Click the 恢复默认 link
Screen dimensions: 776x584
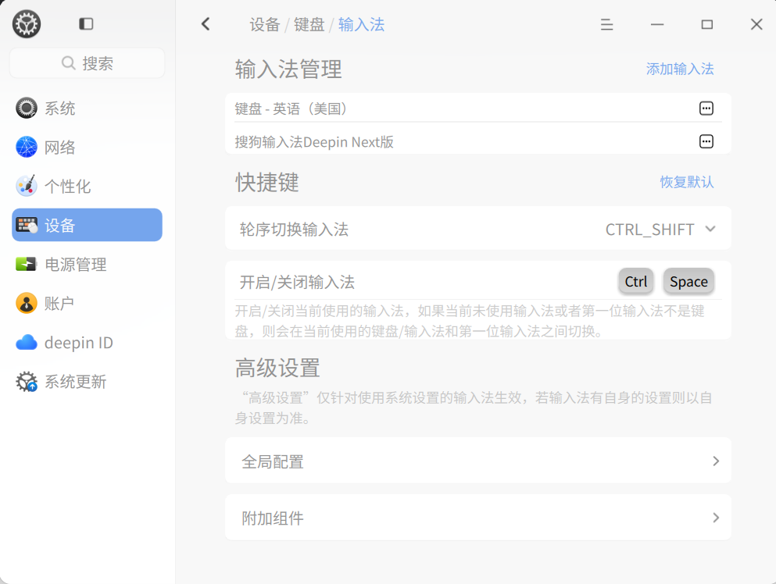pos(687,182)
